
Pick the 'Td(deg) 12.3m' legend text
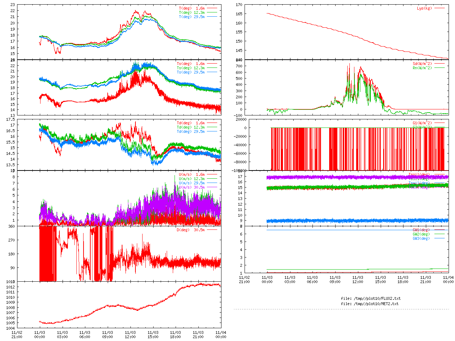point(191,128)
